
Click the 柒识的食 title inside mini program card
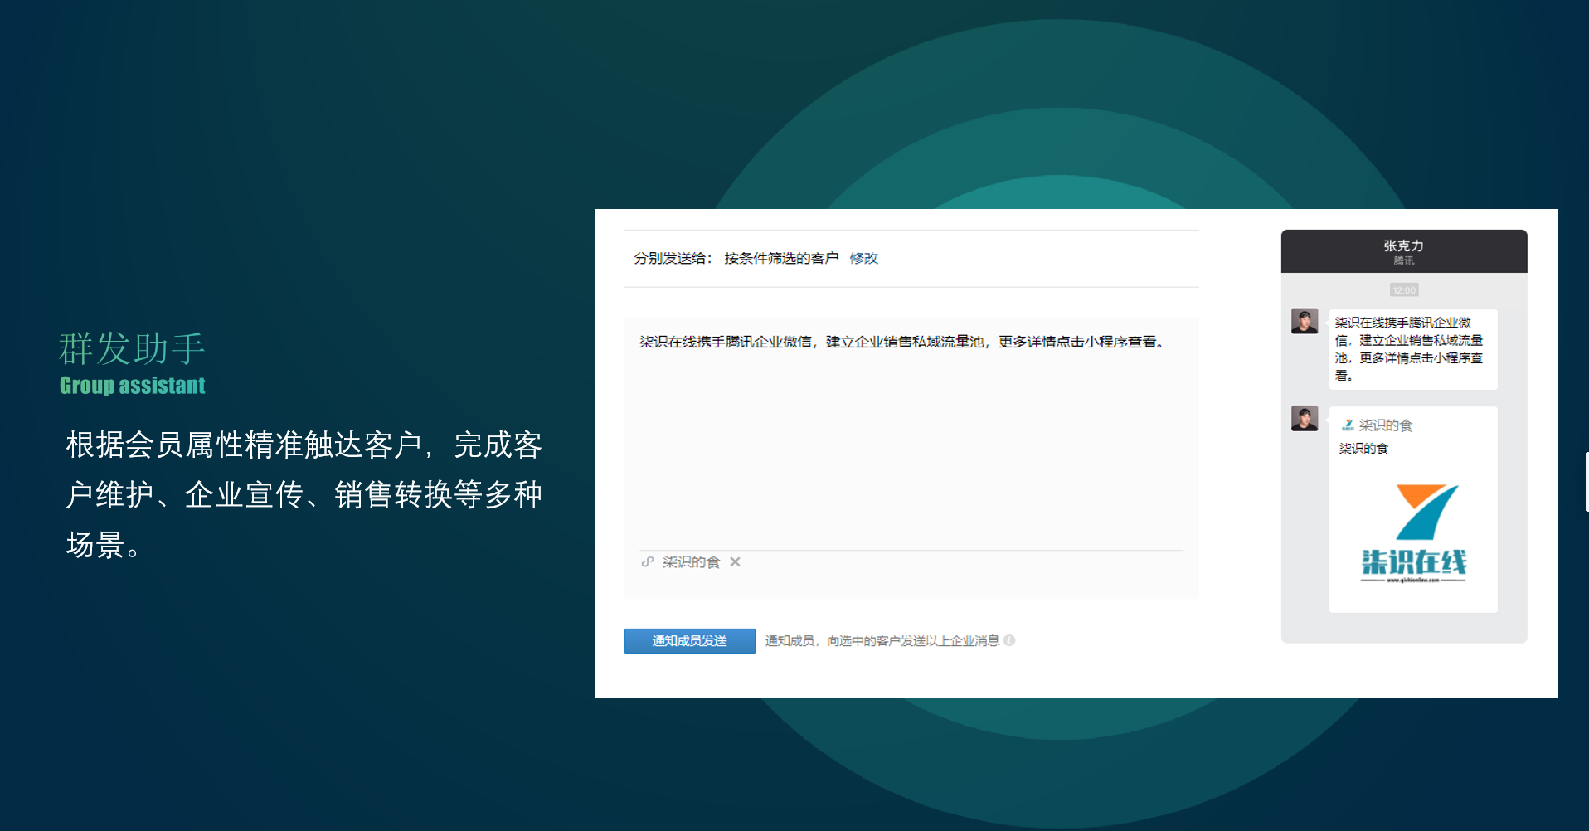pos(1363,448)
